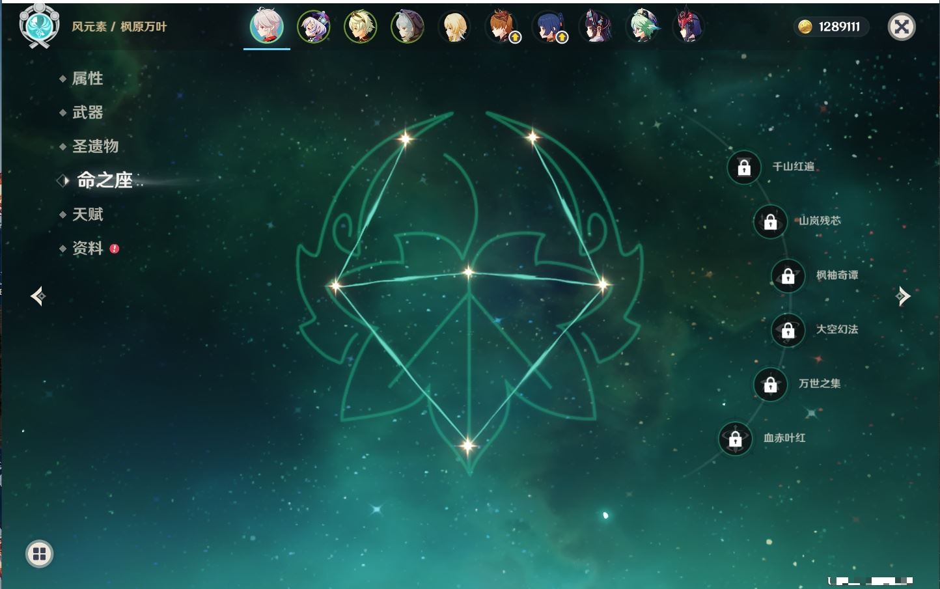Select the long blonde-haired Traveler avatar
Viewport: 940px width, 589px height.
[x=454, y=27]
